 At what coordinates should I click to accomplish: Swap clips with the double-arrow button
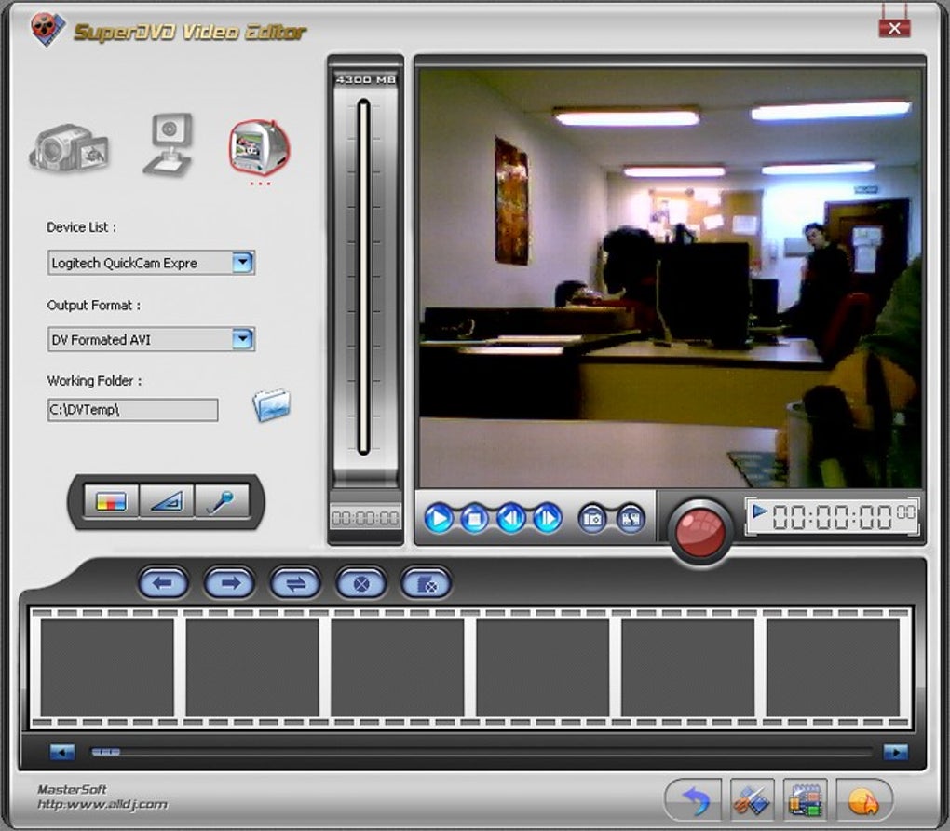[295, 584]
